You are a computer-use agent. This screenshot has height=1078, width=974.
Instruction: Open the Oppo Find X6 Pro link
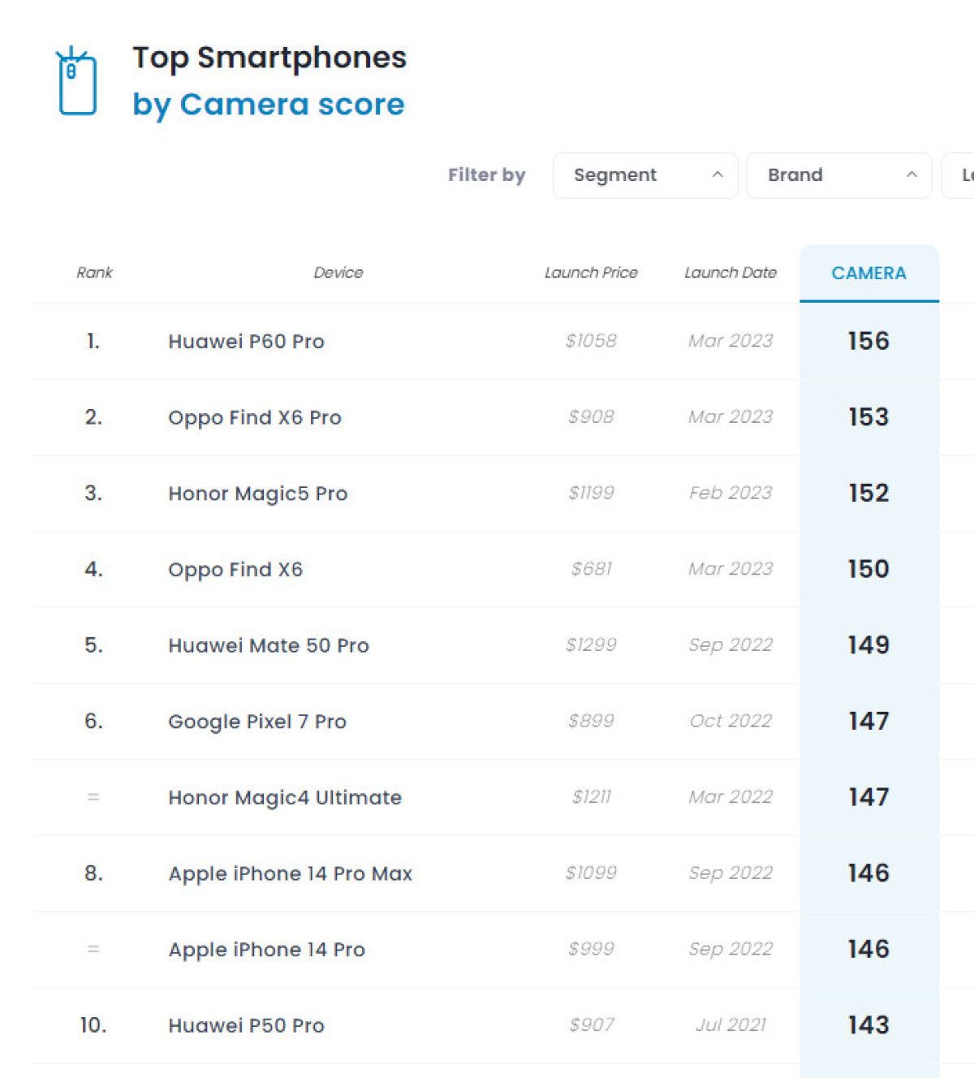255,418
